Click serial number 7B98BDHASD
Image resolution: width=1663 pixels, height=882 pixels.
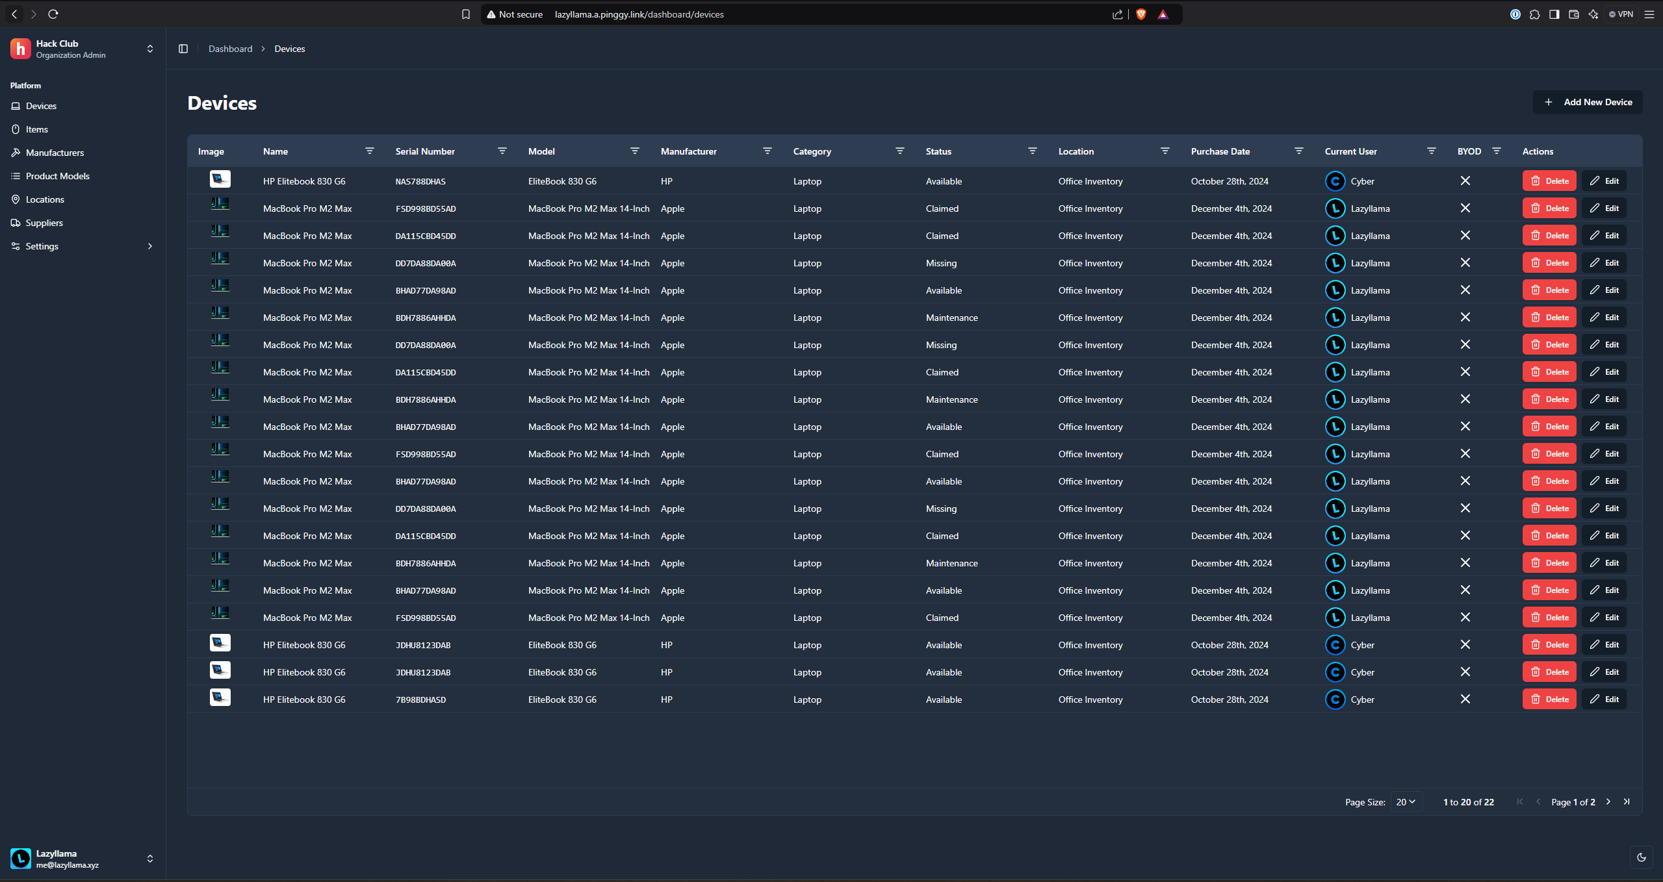point(420,699)
